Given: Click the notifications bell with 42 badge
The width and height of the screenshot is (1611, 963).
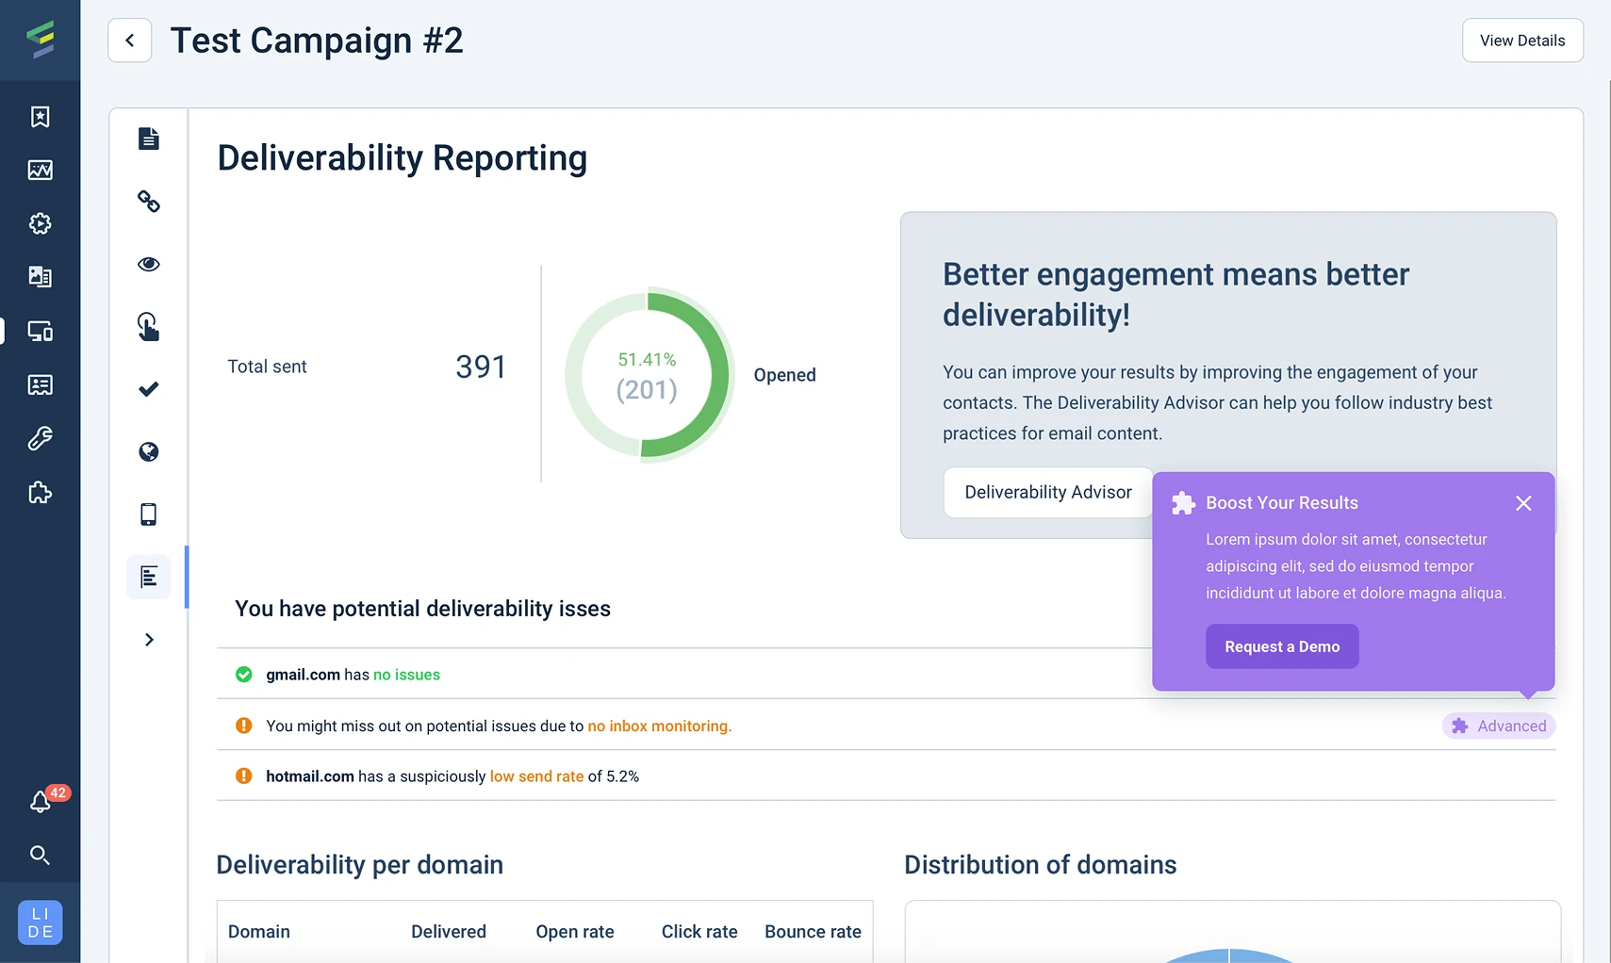Looking at the screenshot, I should click(x=41, y=801).
